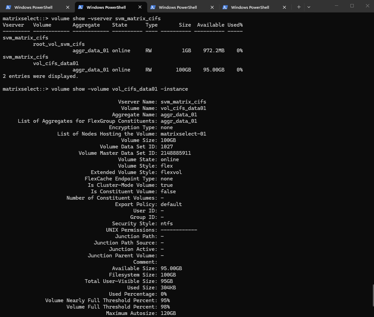374x317 pixels.
Task: Open a new tab with the plus button
Action: (299, 7)
